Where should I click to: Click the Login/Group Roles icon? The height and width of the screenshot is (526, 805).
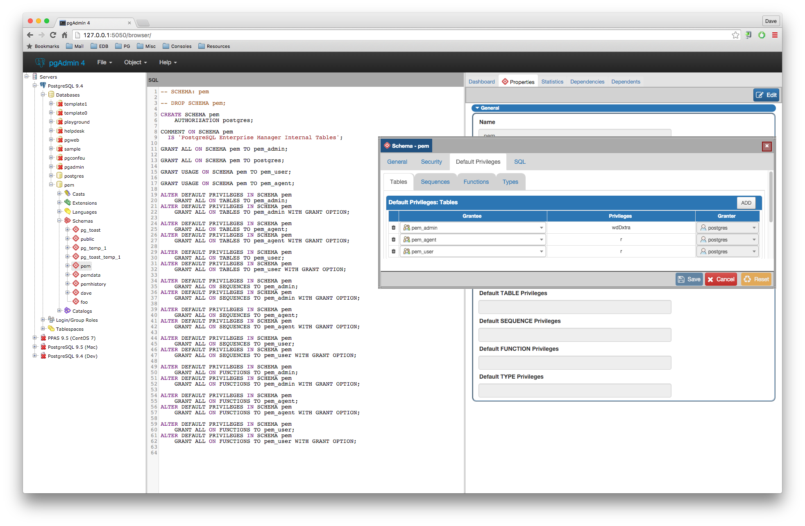coord(51,320)
